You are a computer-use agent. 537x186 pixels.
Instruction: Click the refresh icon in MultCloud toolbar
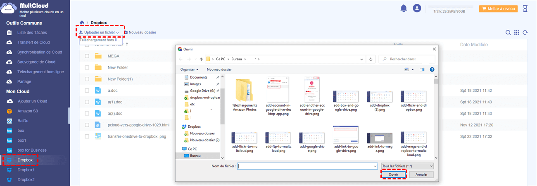tap(525, 33)
